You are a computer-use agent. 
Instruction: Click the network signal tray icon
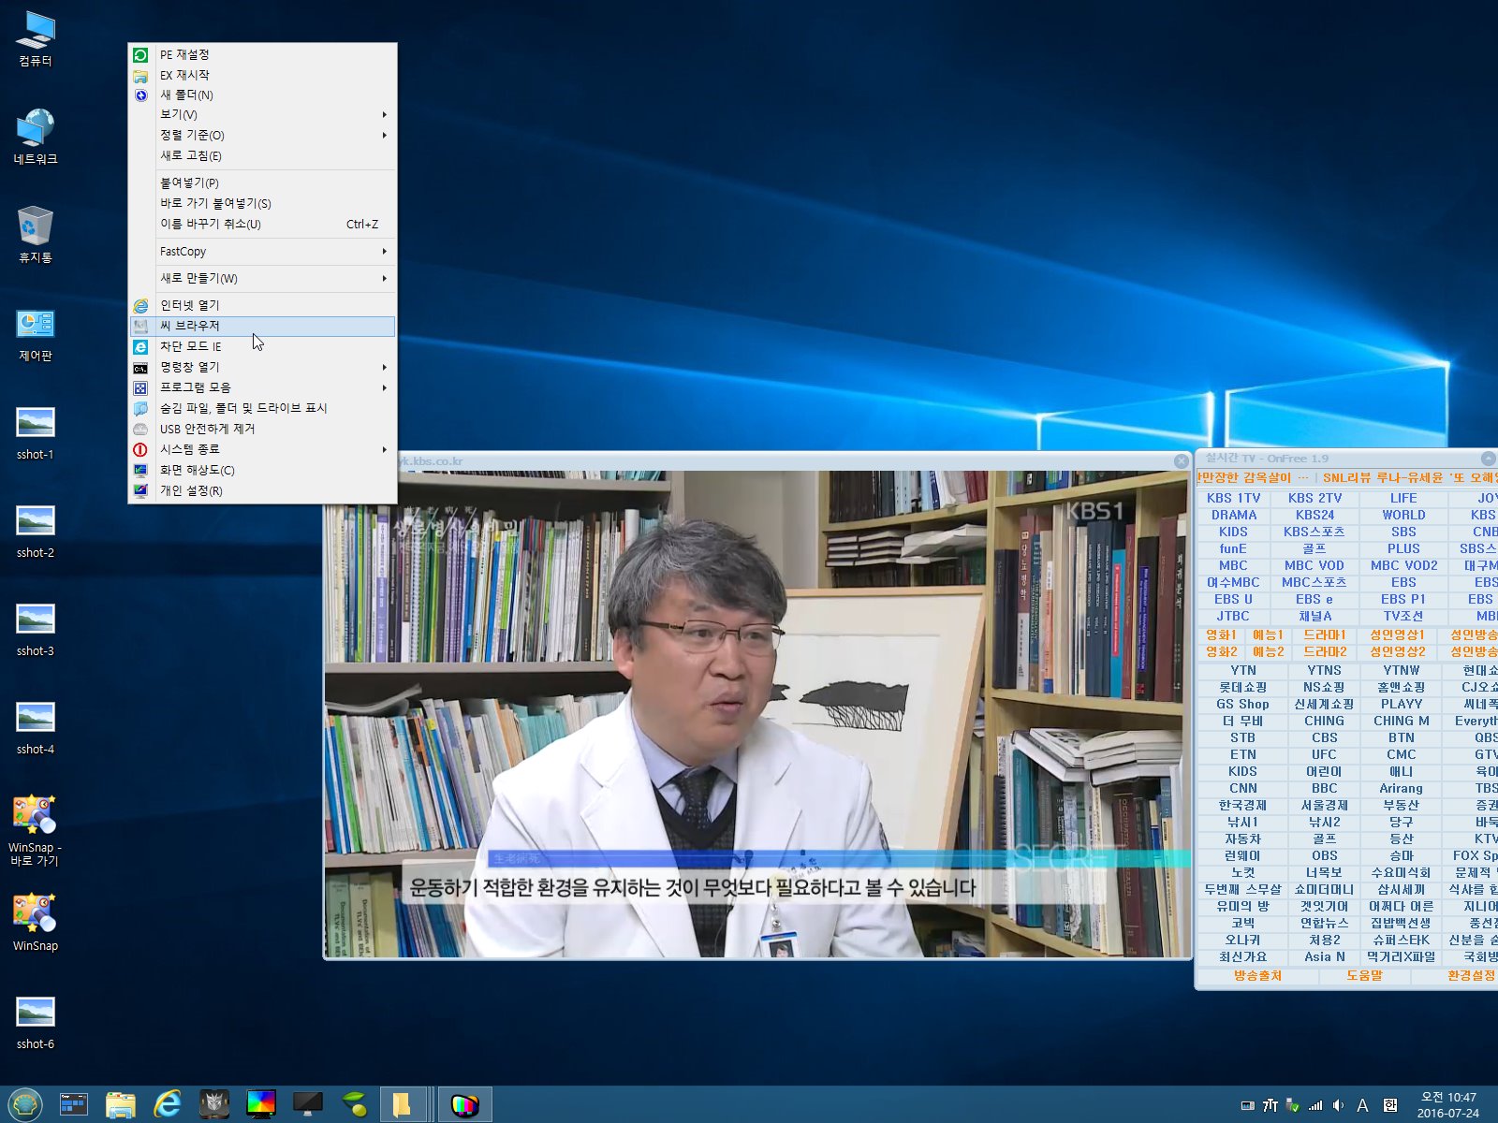tap(1315, 1105)
